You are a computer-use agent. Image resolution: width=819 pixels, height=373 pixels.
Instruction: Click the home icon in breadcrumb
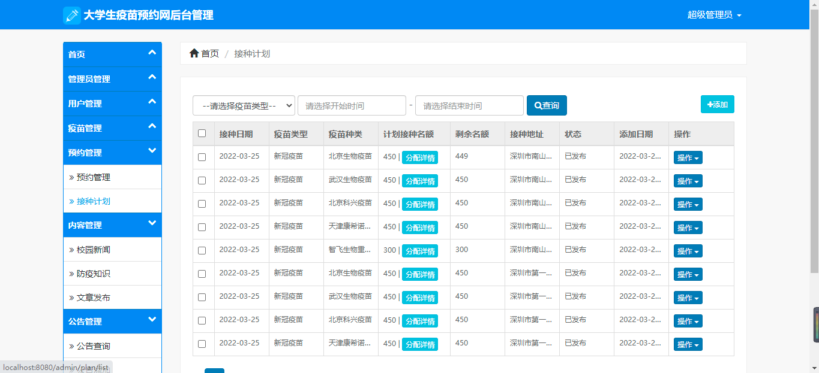coord(194,53)
